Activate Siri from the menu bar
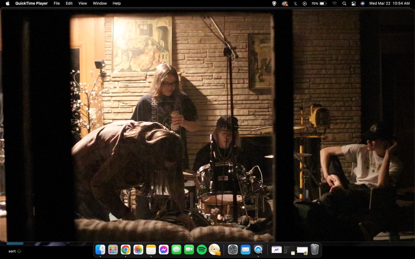This screenshot has width=415, height=259. [362, 3]
